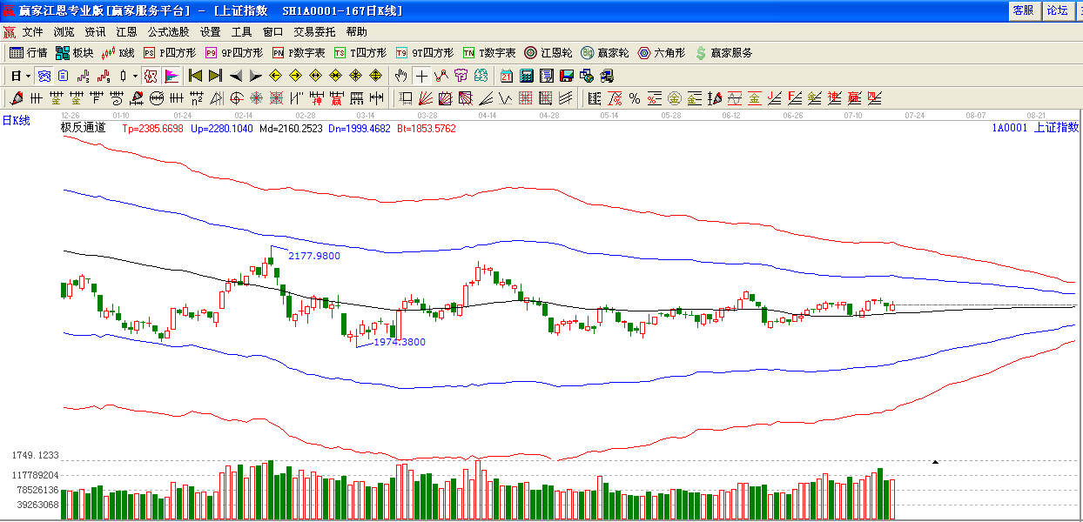Click the 2177.9800 high price label
The height and width of the screenshot is (522, 1083).
tap(314, 256)
